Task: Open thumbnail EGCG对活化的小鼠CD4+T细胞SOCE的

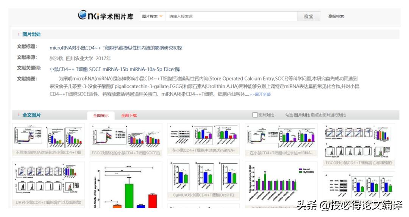Action: (x=126, y=140)
